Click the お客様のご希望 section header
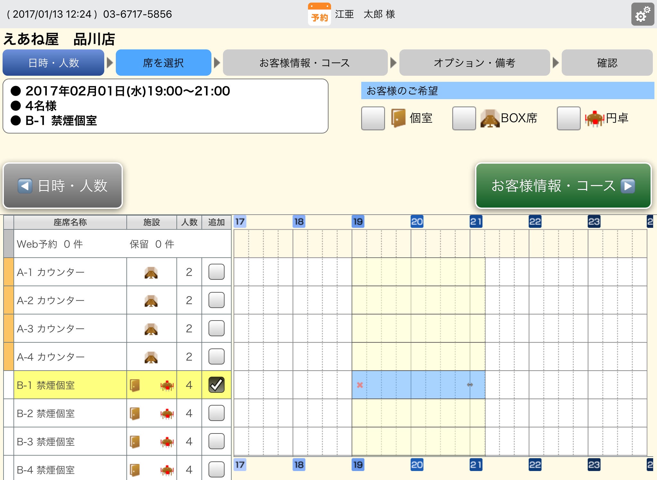The width and height of the screenshot is (657, 480). click(x=508, y=91)
